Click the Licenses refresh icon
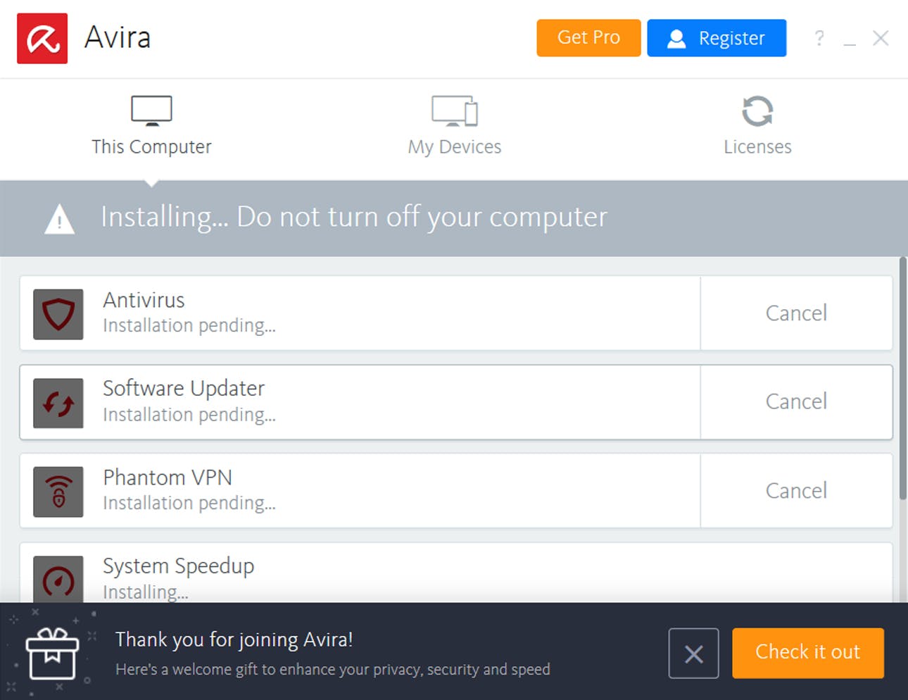908x700 pixels. (757, 111)
